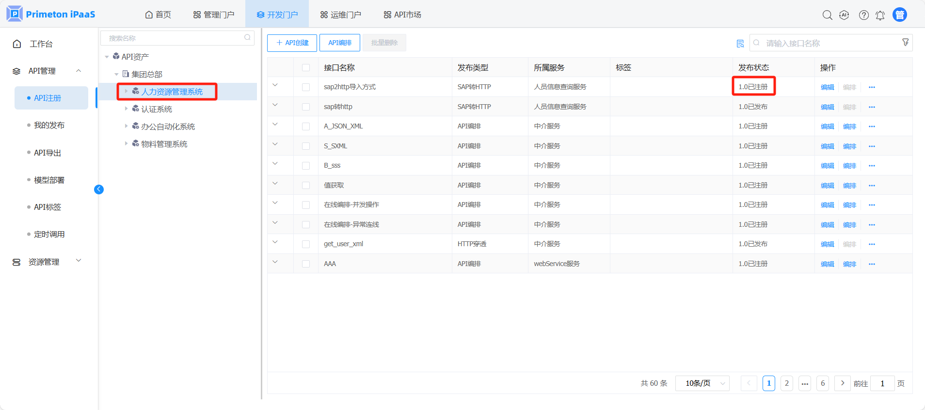The image size is (925, 410).
Task: Open the 10条/页 page size dropdown
Action: click(x=702, y=383)
